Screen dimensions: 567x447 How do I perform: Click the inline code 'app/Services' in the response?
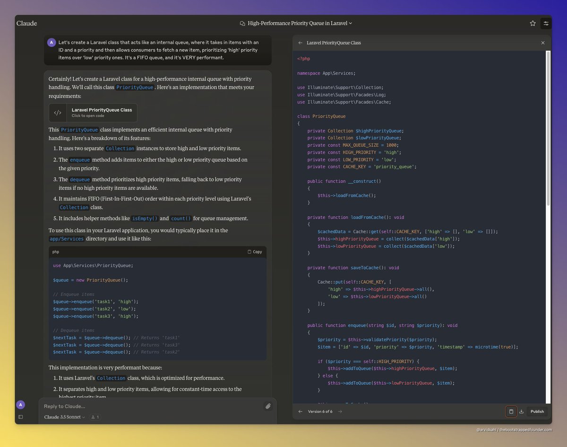click(x=67, y=239)
